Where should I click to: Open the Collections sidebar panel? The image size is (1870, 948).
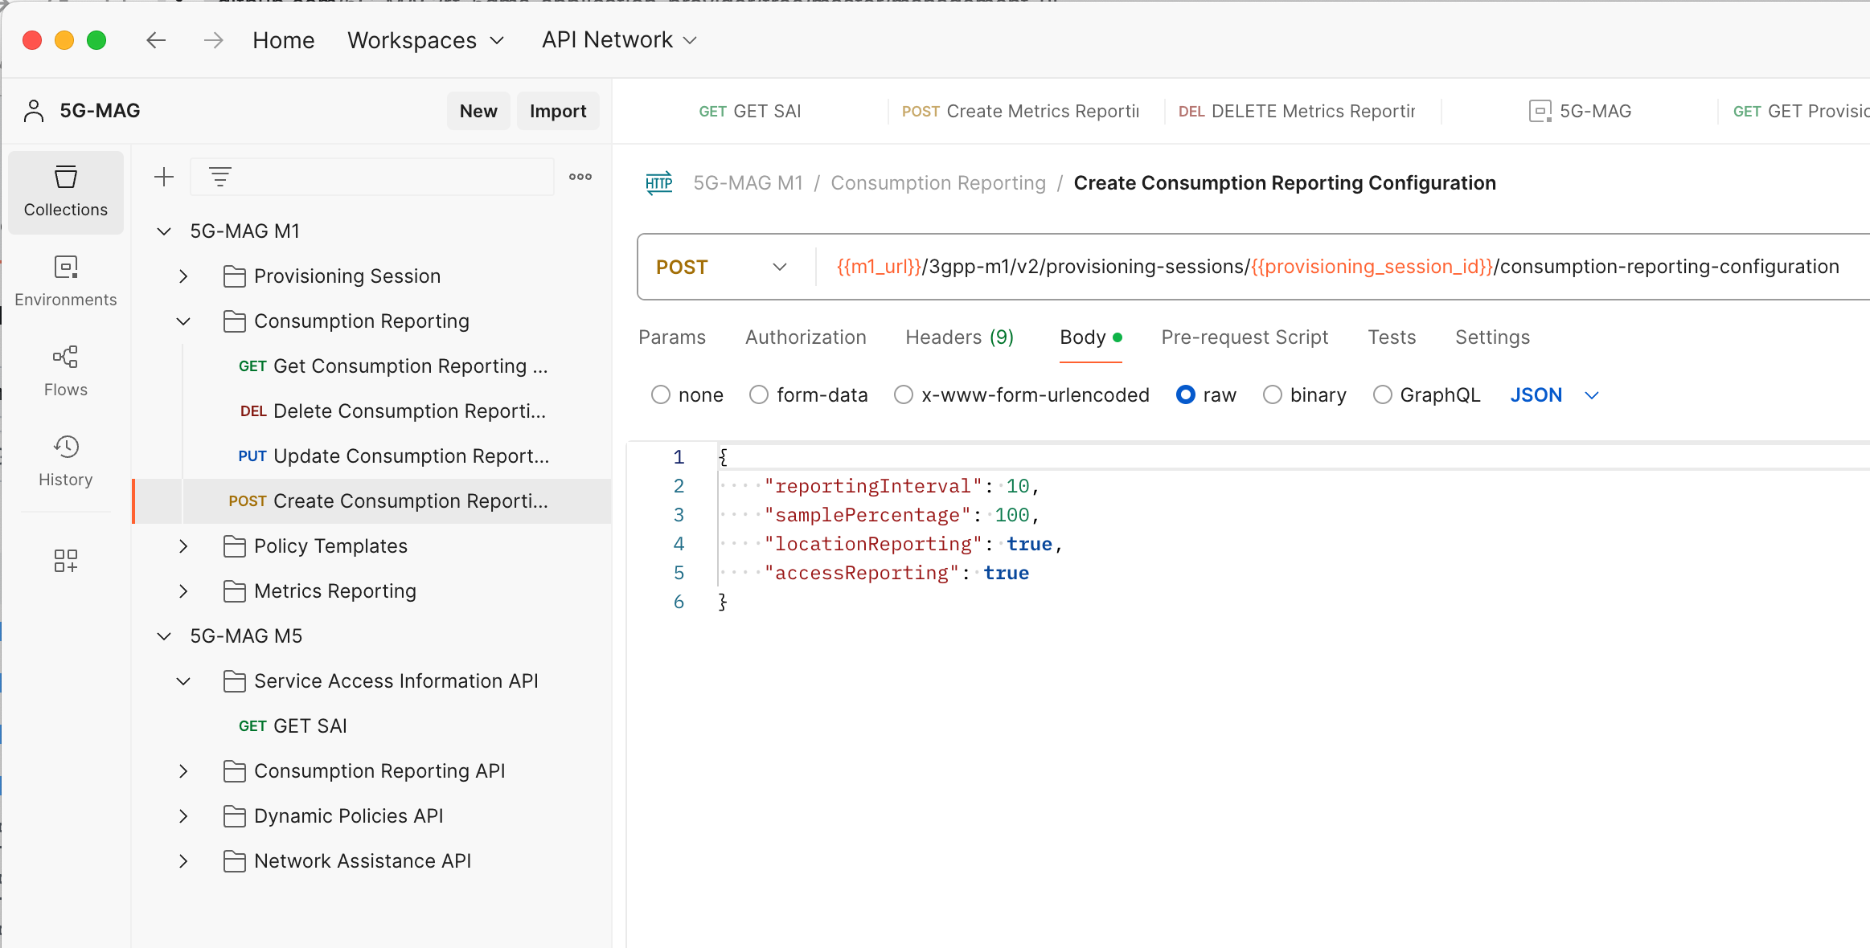click(65, 191)
